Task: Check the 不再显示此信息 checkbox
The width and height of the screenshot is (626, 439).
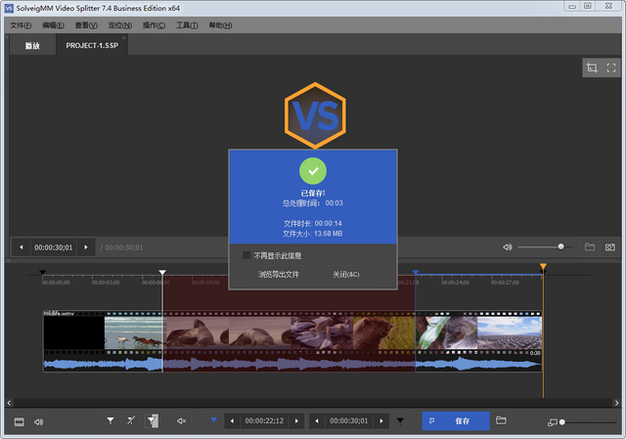Action: click(x=246, y=255)
